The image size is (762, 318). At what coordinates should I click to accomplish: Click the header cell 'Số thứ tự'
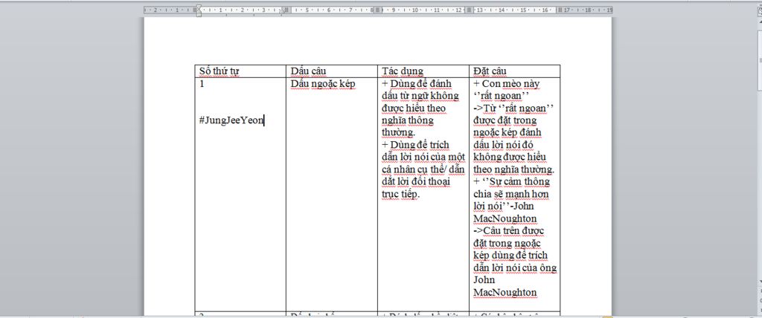coord(220,71)
